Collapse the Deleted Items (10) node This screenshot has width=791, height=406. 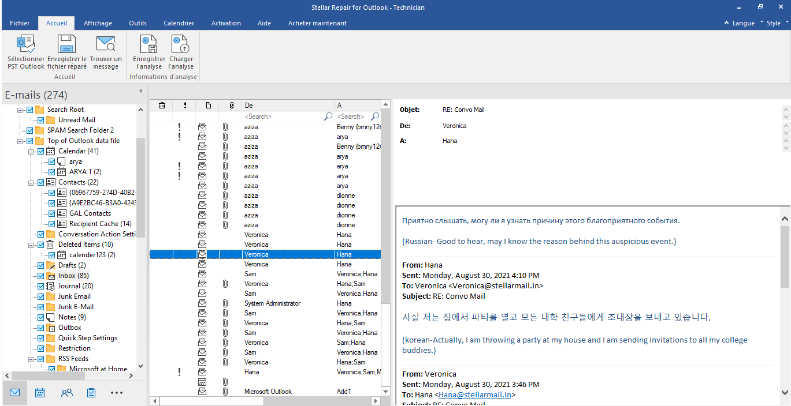coord(31,245)
